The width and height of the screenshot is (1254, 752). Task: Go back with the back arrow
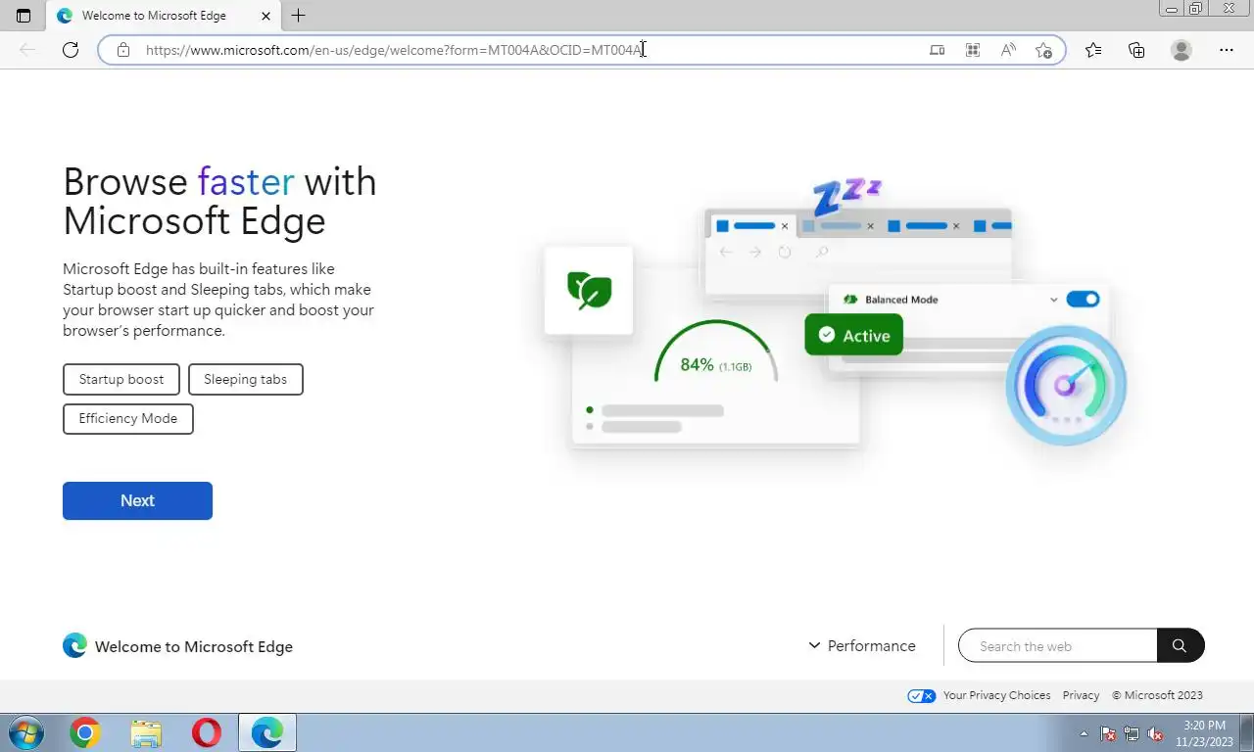[27, 50]
